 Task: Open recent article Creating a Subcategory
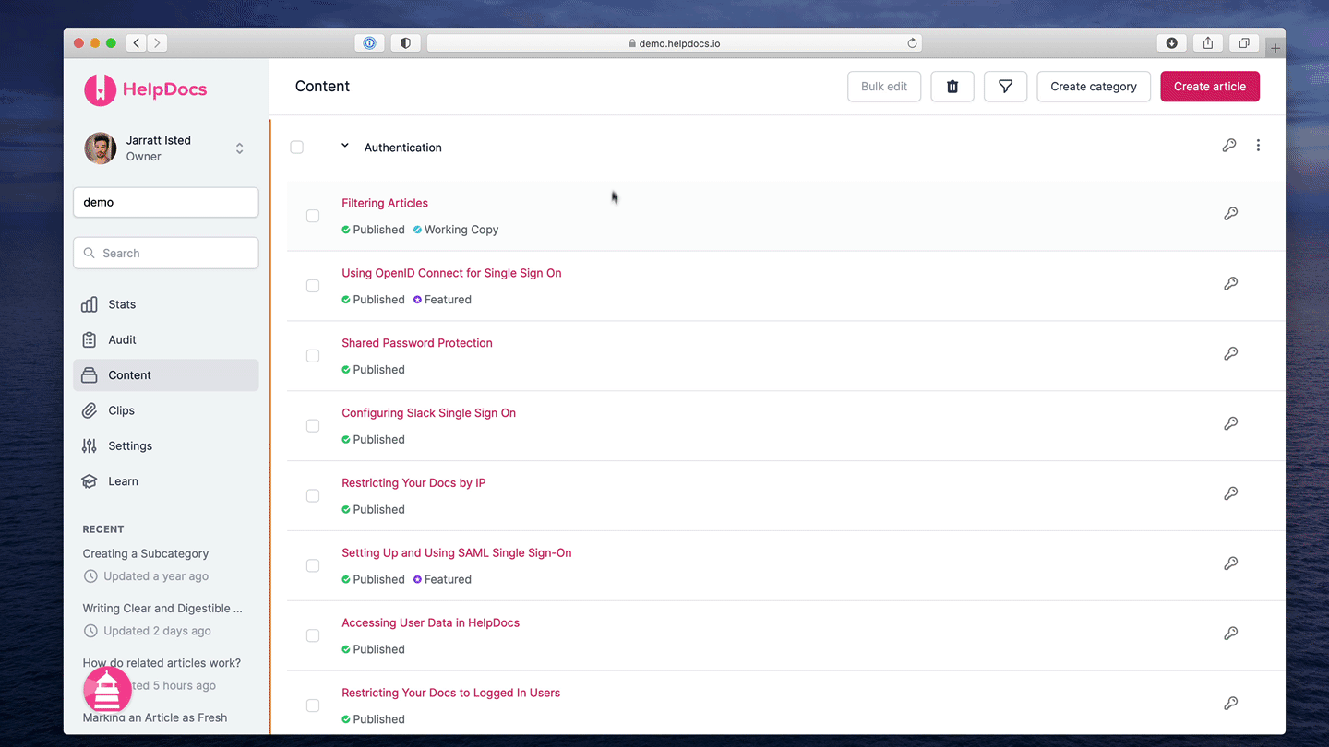146,554
